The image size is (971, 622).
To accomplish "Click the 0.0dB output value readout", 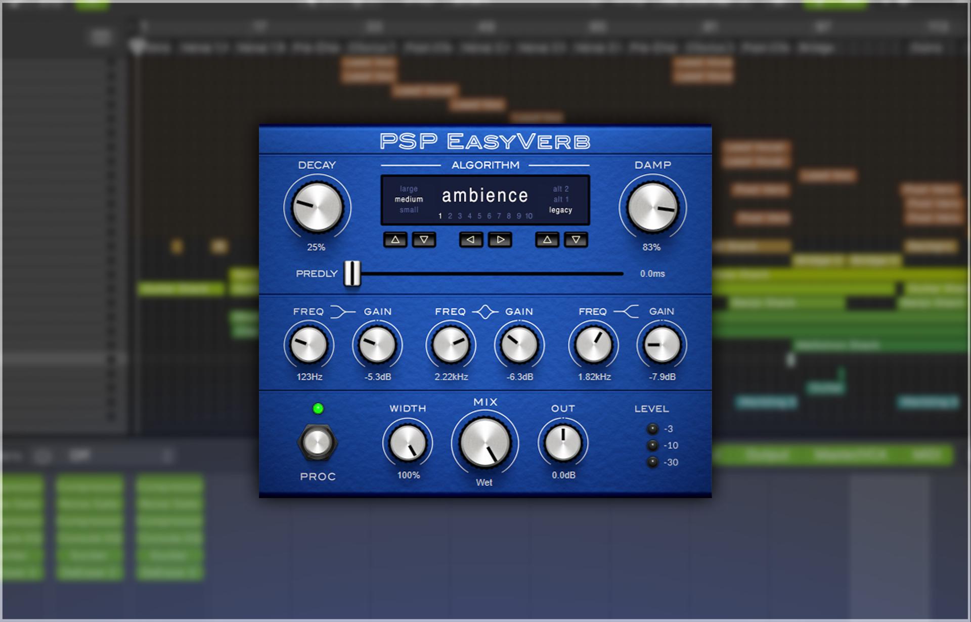I will pos(563,475).
